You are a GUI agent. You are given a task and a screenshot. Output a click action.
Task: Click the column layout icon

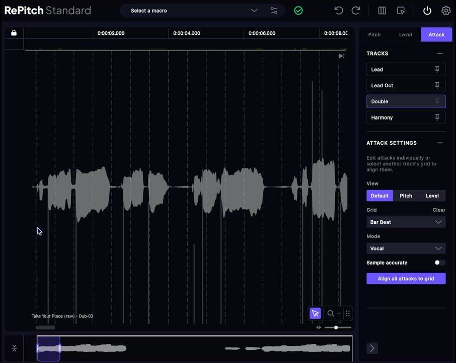click(x=382, y=11)
